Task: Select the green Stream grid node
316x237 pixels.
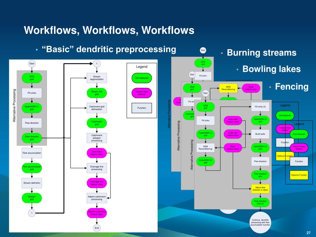Action: pos(32,198)
